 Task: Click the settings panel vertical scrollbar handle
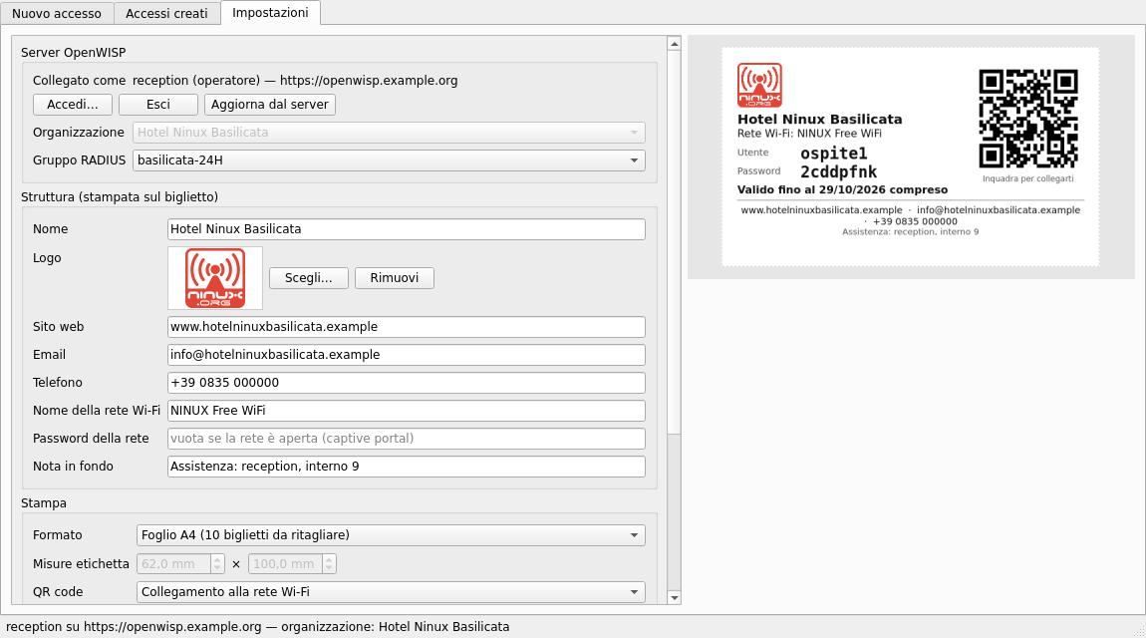point(675,242)
